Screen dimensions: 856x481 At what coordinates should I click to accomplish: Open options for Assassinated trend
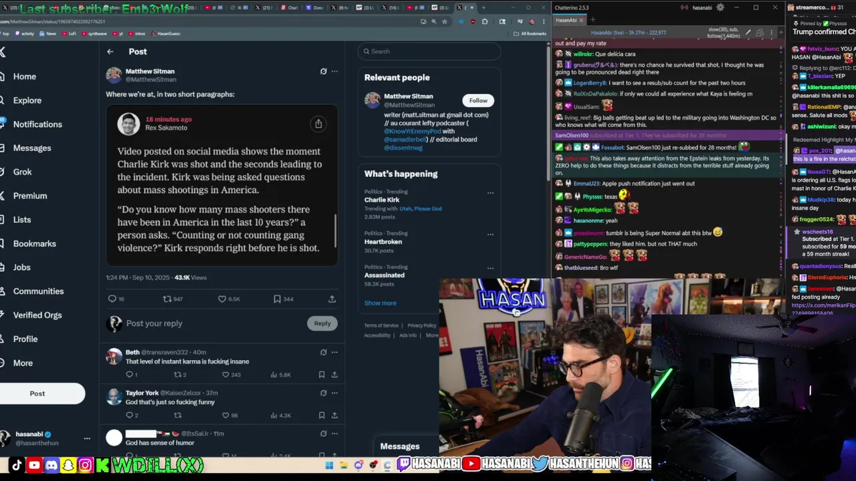(x=490, y=268)
